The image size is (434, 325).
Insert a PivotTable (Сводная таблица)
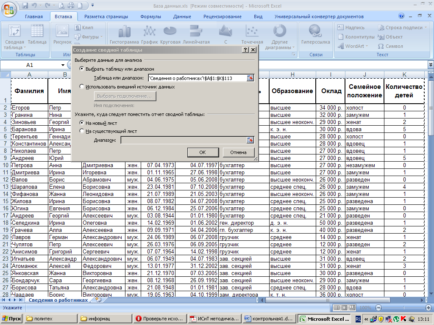coord(14,37)
